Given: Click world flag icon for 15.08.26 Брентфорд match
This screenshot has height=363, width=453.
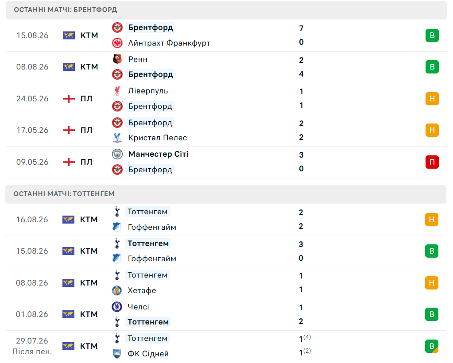Looking at the screenshot, I should click(69, 35).
